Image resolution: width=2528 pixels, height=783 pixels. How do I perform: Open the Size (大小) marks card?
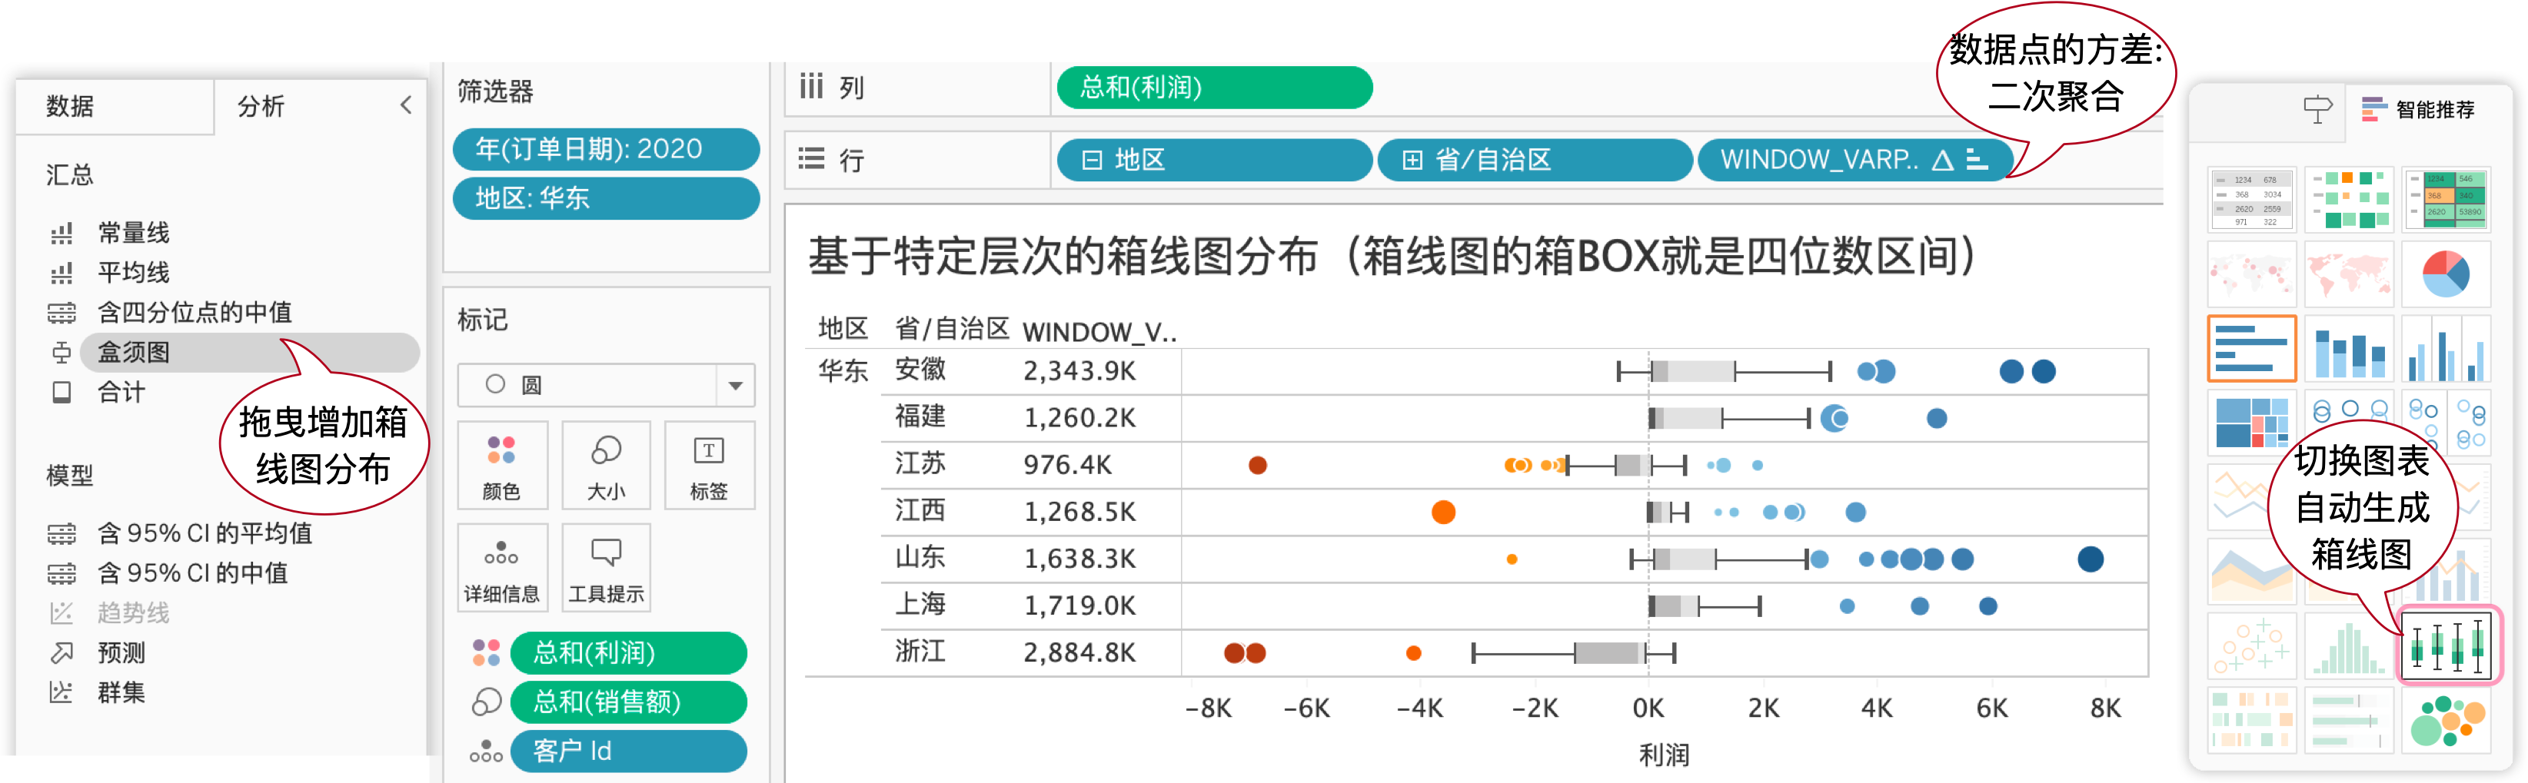[606, 465]
